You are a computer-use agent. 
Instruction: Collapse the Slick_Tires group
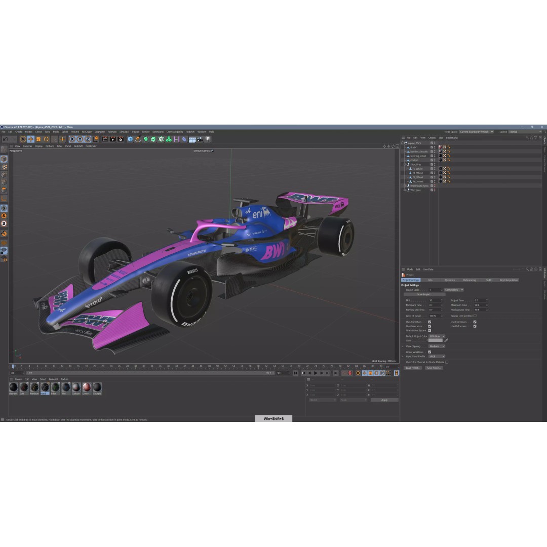[x=405, y=164]
